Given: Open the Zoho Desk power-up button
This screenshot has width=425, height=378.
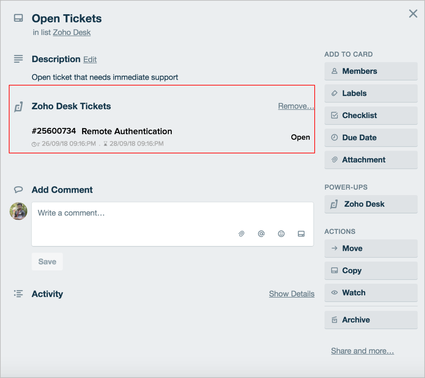Looking at the screenshot, I should point(371,204).
